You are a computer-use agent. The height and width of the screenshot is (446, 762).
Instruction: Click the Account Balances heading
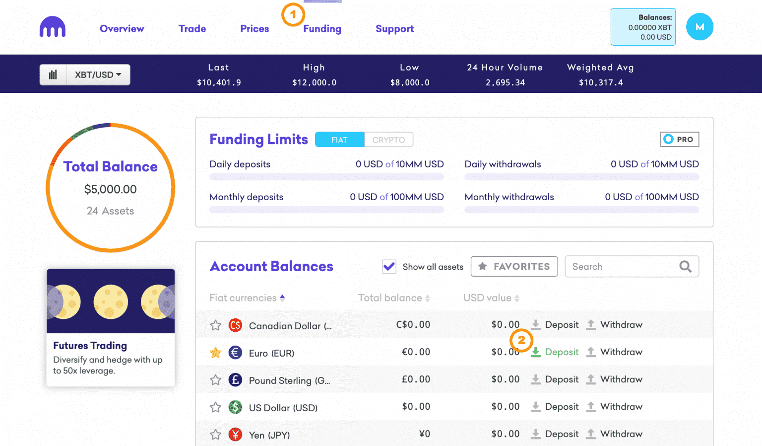point(271,267)
